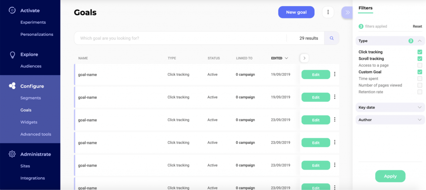Collapse the Type filter section
The image size is (426, 190).
419,41
